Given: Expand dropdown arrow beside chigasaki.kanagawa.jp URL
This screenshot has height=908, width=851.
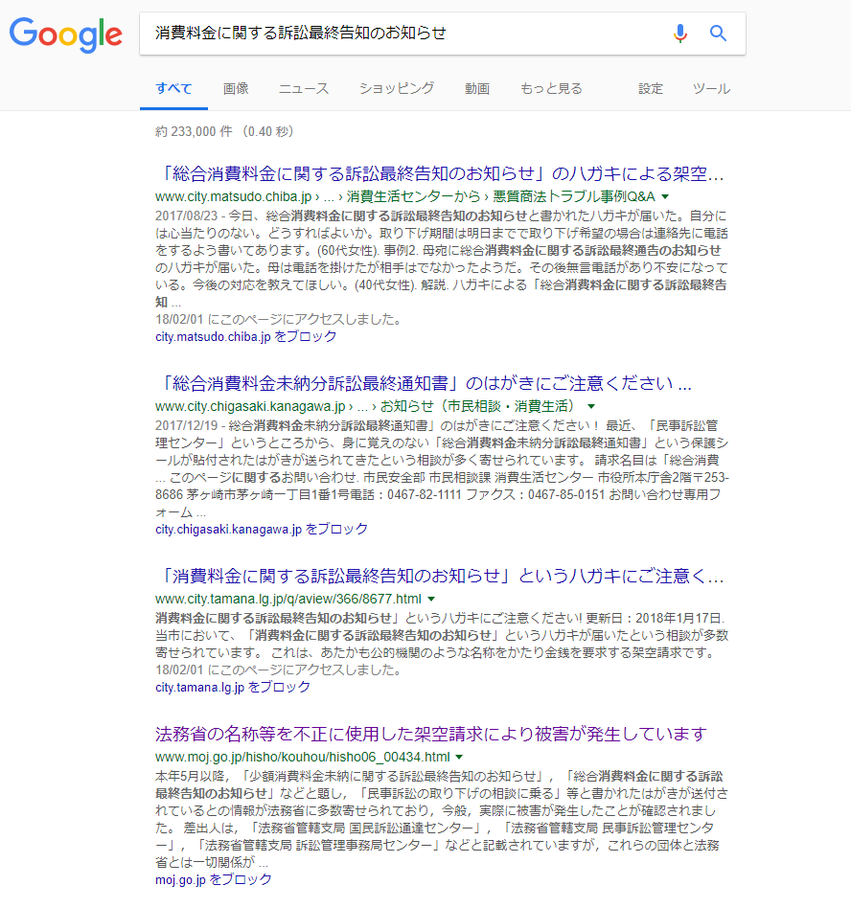Looking at the screenshot, I should (591, 407).
